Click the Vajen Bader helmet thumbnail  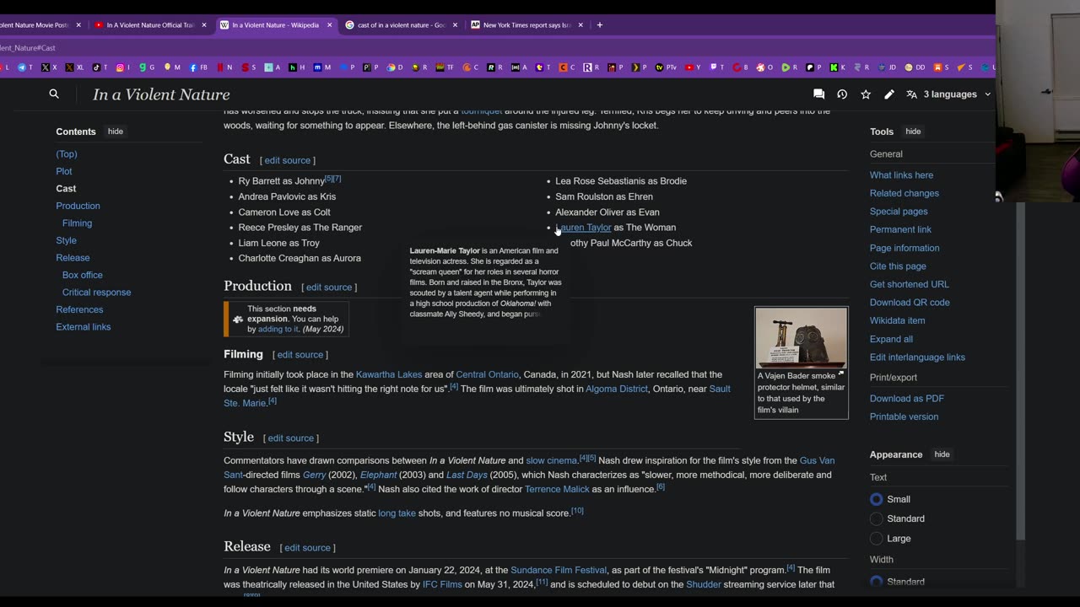coord(801,338)
